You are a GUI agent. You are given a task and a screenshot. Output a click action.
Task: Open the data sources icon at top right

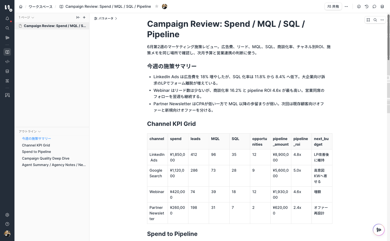pyautogui.click(x=382, y=6)
